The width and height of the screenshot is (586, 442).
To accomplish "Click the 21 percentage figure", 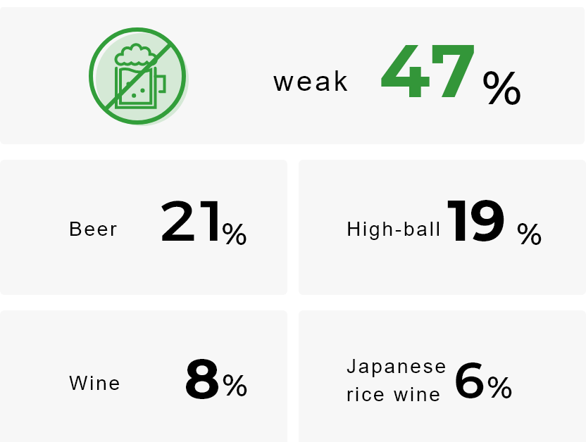I will click(x=190, y=222).
